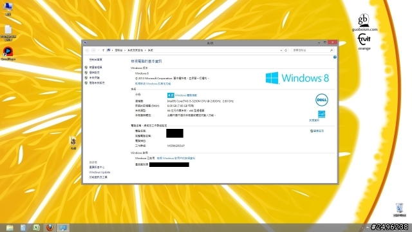Launch Firefox from the taskbar

pos(50,227)
